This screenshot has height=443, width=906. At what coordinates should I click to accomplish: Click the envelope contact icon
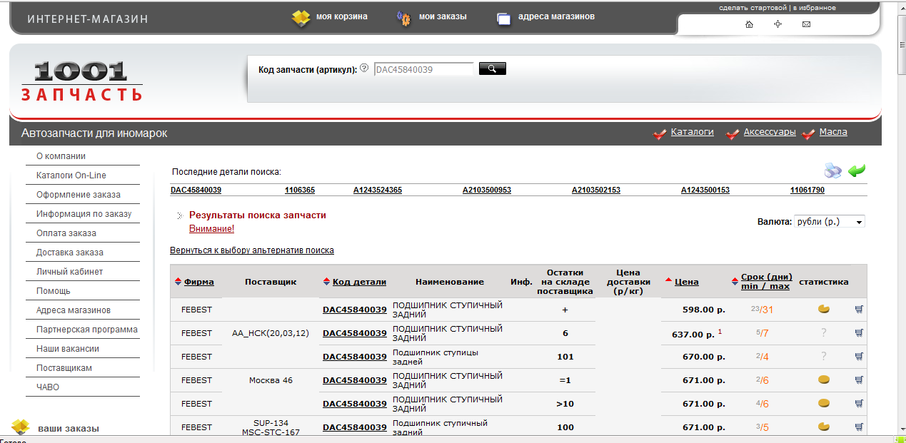pyautogui.click(x=807, y=24)
